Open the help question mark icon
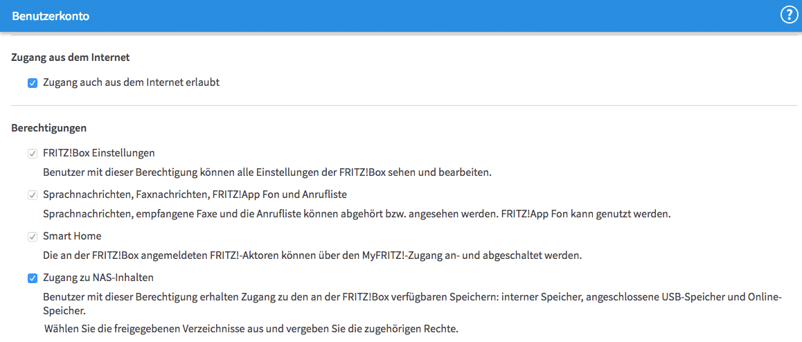 790,16
